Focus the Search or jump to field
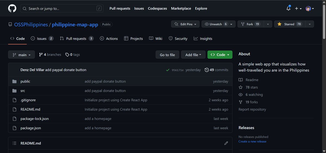The height and width of the screenshot is (153, 326). [62, 8]
